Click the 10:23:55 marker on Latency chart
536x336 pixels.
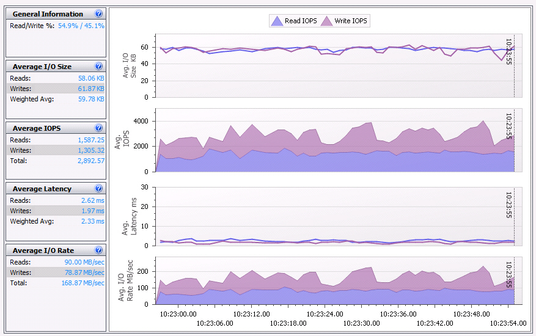tap(508, 205)
